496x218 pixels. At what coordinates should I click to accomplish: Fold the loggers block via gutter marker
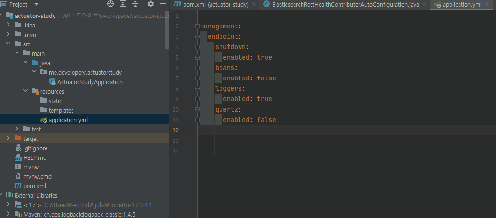pos(197,88)
